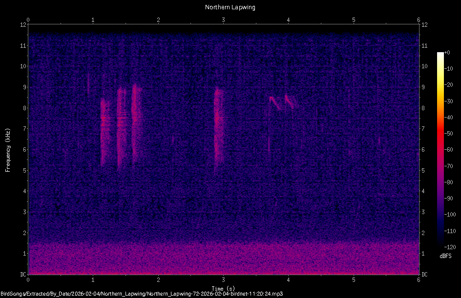Viewport: 461px width, 298px height.
Task: Click the Time (s) axis label
Action: (223, 288)
